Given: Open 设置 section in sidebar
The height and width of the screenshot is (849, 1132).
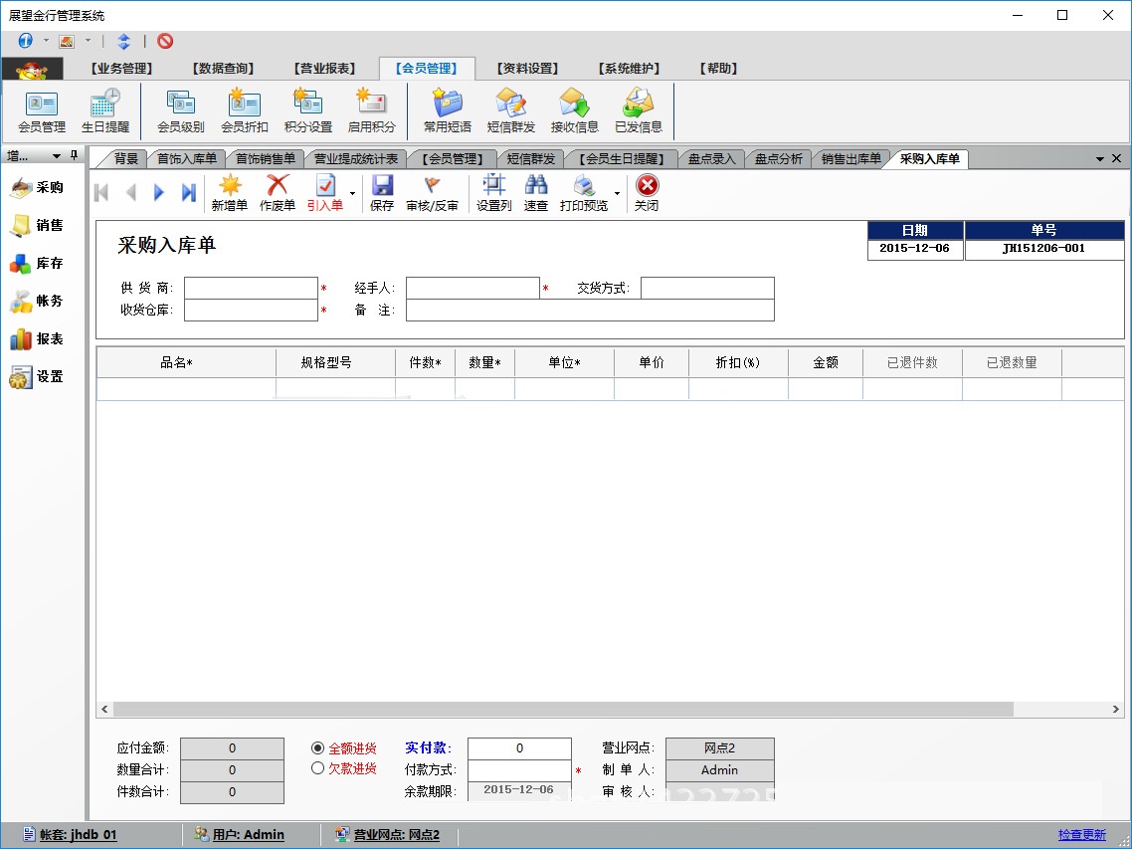Looking at the screenshot, I should [x=38, y=376].
